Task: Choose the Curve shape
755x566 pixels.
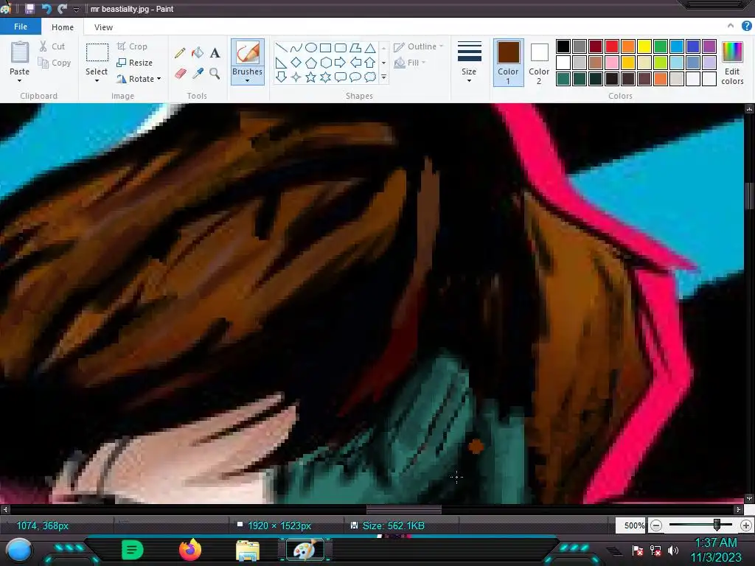Action: pyautogui.click(x=296, y=48)
